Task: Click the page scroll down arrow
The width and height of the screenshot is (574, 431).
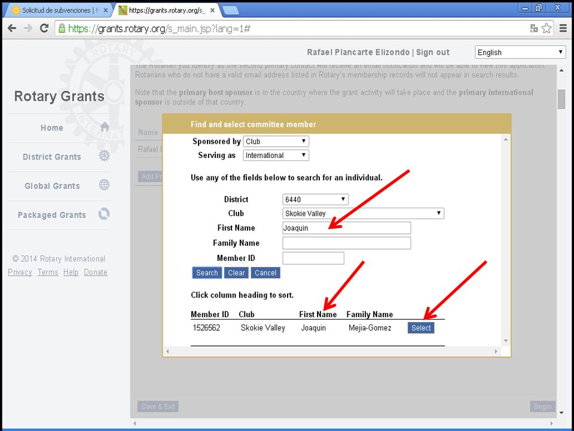Action: coord(561,412)
